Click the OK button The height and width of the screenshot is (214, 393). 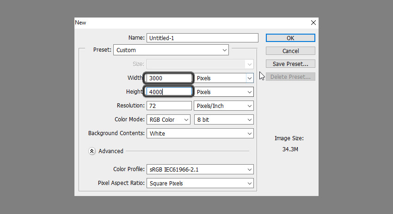click(290, 38)
